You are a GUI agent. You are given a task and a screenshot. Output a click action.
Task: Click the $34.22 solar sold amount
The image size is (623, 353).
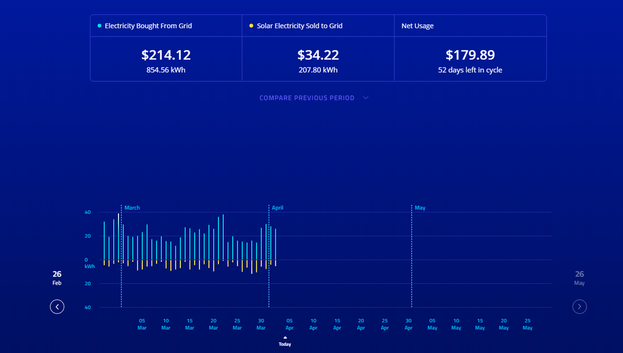click(x=318, y=55)
